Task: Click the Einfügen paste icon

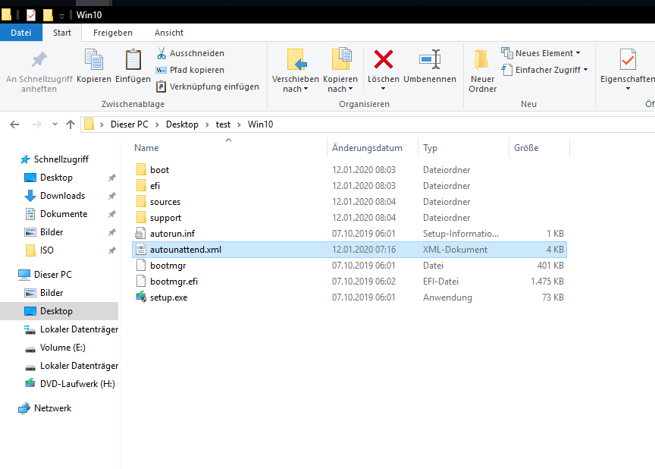Action: click(x=133, y=59)
